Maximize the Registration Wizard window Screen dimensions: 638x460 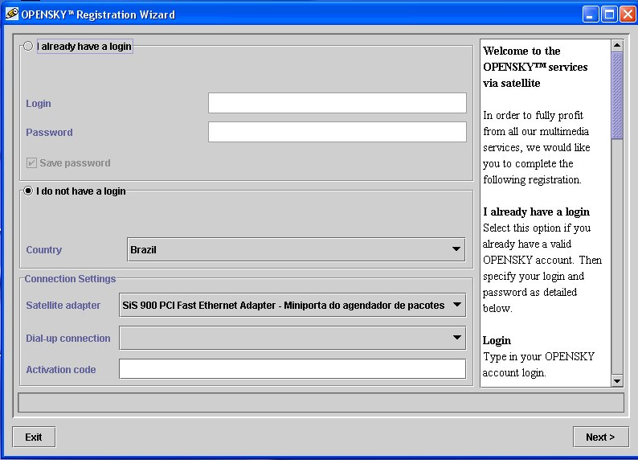(610, 14)
